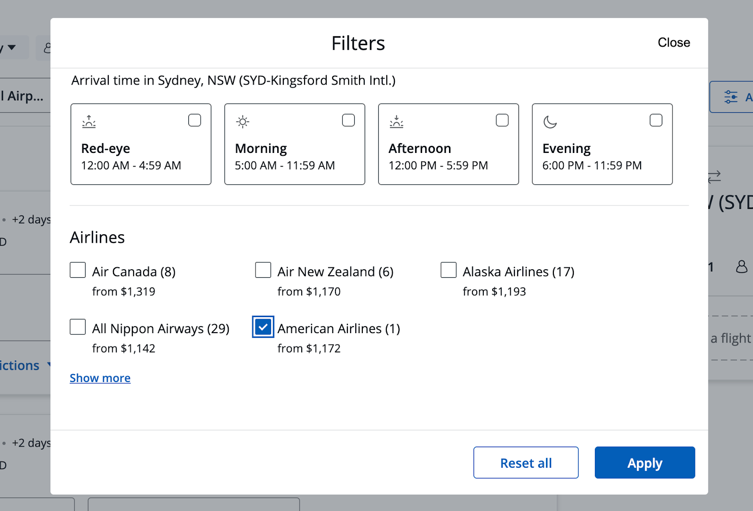Toggle All Nippon Airways checkbox
753x511 pixels.
point(78,327)
